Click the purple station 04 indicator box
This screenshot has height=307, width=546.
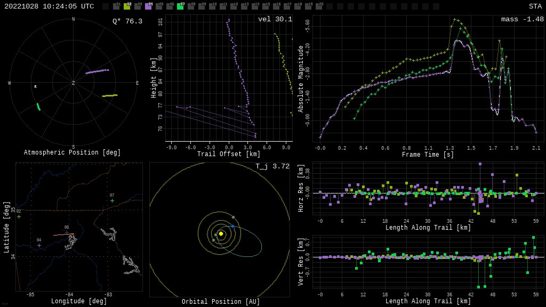[148, 6]
